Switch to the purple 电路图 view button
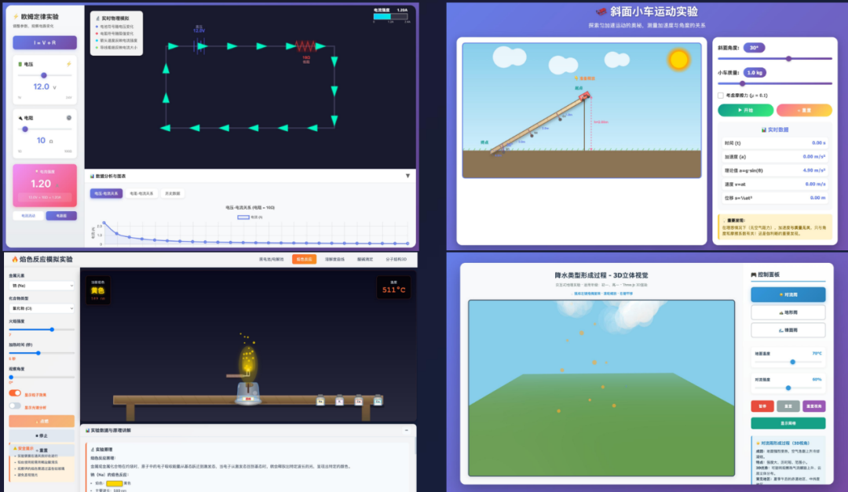This screenshot has height=492, width=848. (61, 216)
